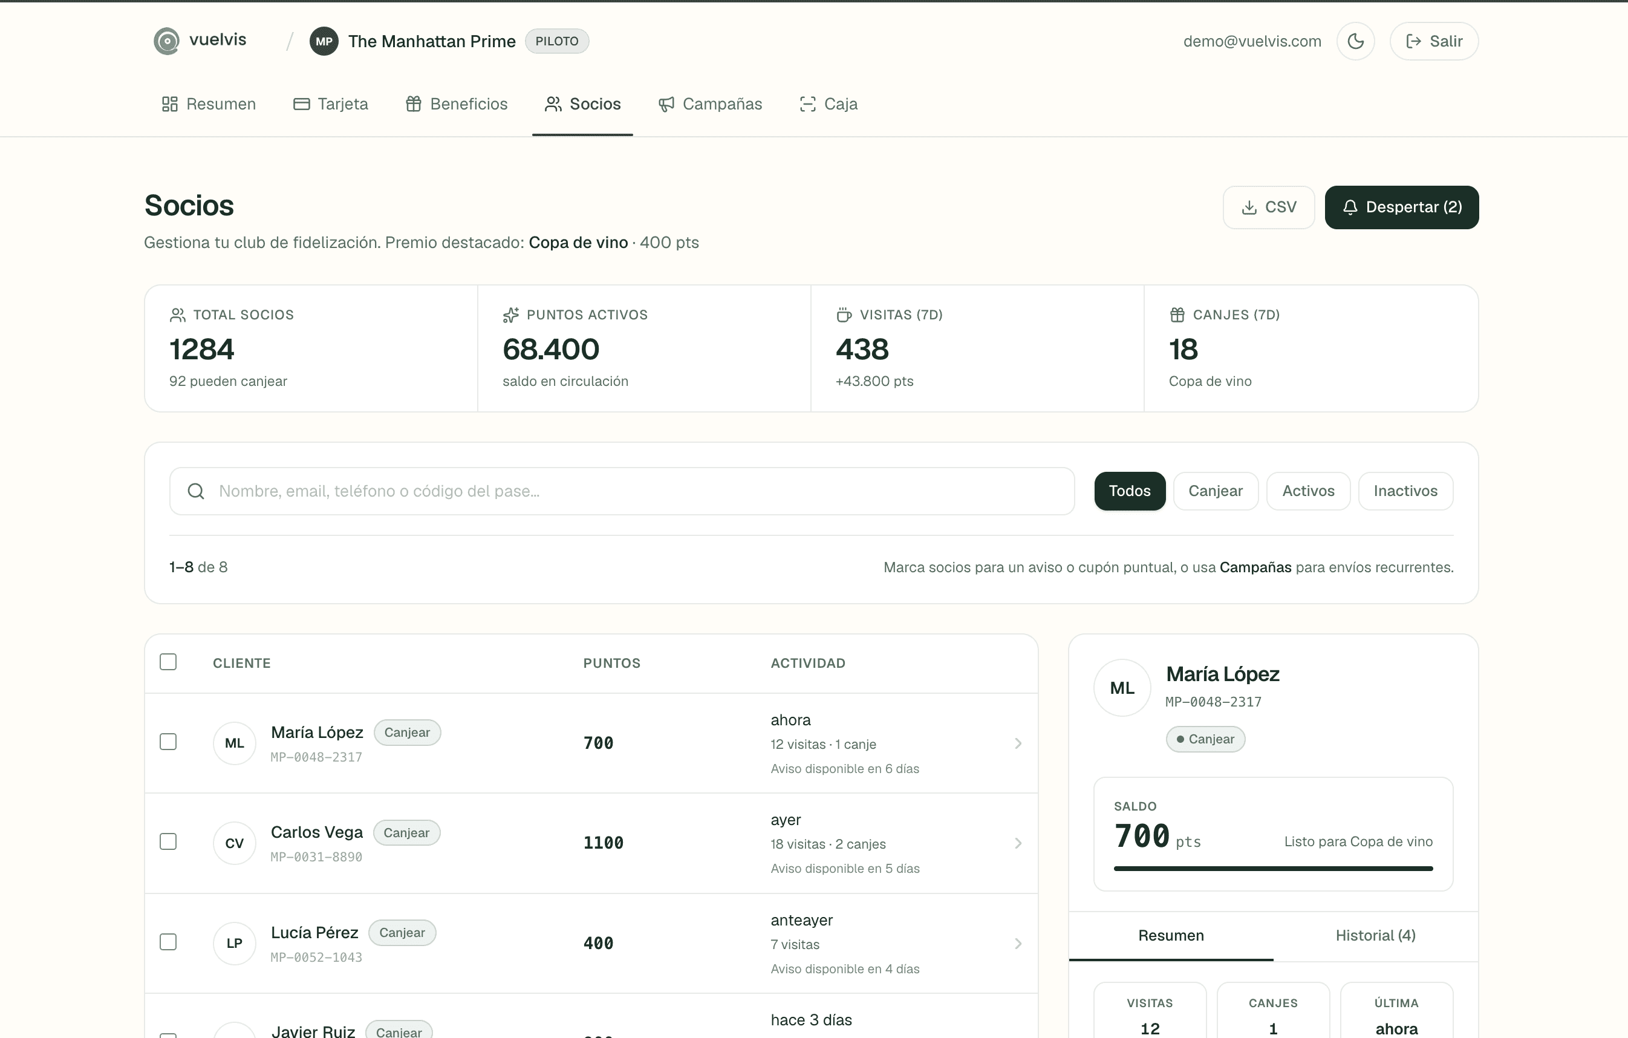This screenshot has width=1628, height=1038.
Task: Click the 'Aviso disponible en 4 días' text
Action: [845, 969]
